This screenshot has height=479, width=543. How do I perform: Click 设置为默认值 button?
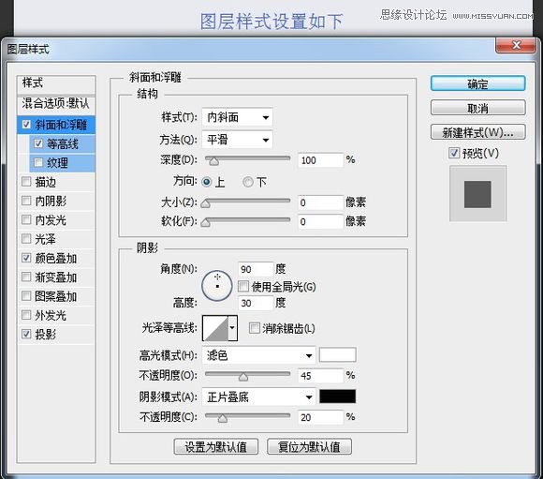[x=215, y=447]
